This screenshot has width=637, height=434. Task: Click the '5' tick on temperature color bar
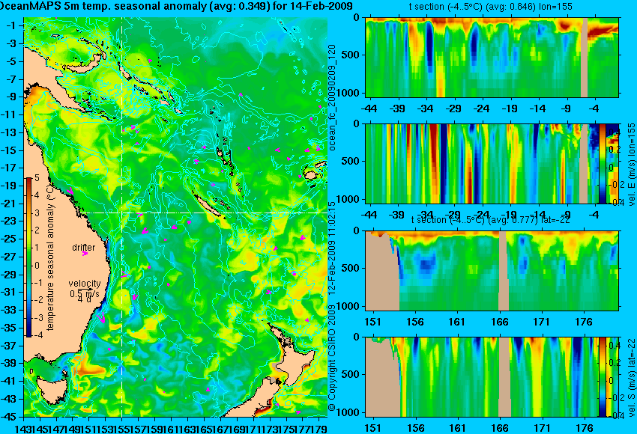tap(37, 177)
